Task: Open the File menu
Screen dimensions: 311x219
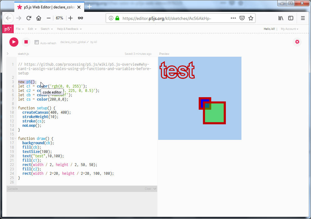Action: pos(20,29)
